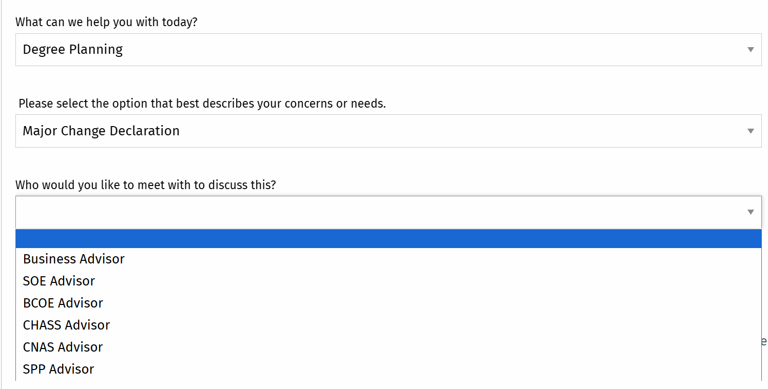Image resolution: width=768 pixels, height=389 pixels.
Task: Select Business Advisor from the list
Action: coord(74,259)
